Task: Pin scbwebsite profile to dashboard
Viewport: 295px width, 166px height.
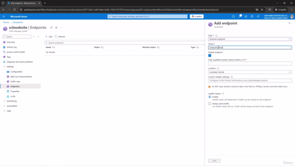Action: pyautogui.click(x=51, y=28)
